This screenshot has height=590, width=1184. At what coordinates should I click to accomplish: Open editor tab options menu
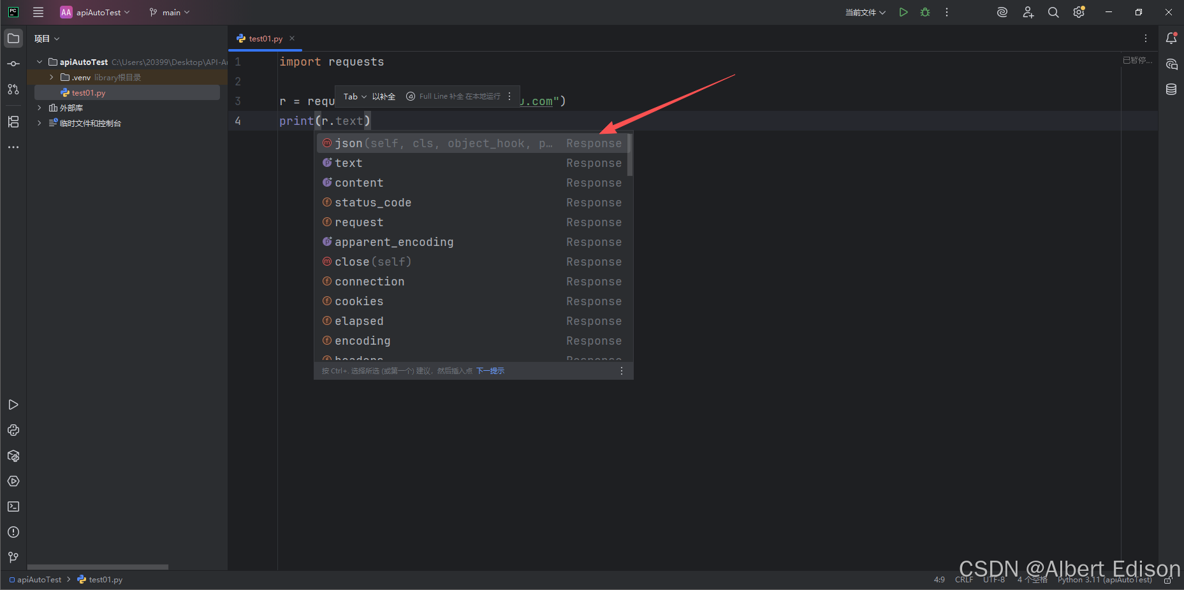(x=1146, y=38)
